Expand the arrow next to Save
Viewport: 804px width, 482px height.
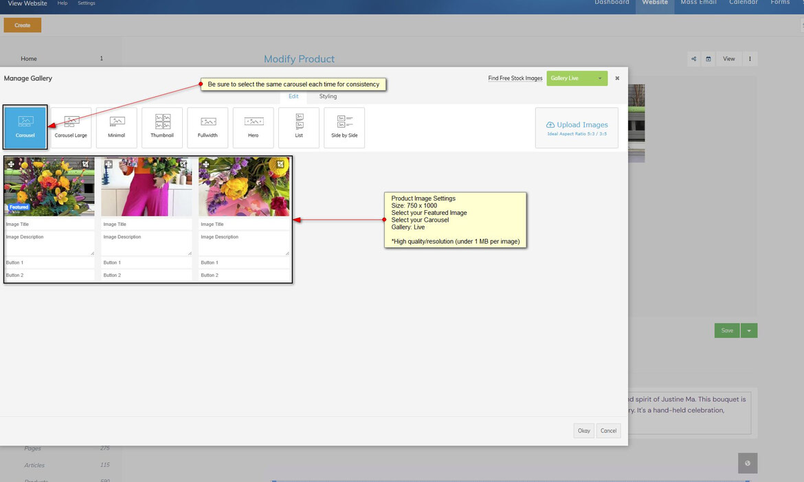click(x=750, y=331)
